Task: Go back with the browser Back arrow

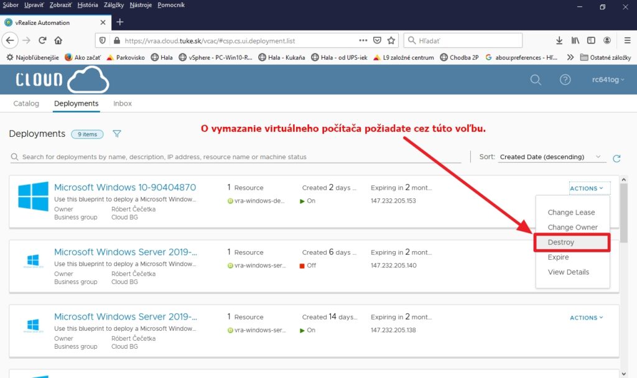Action: click(x=10, y=40)
